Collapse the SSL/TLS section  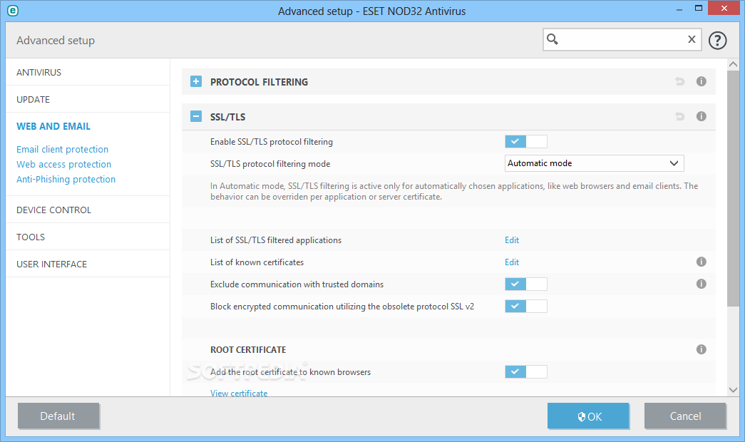[x=196, y=116]
